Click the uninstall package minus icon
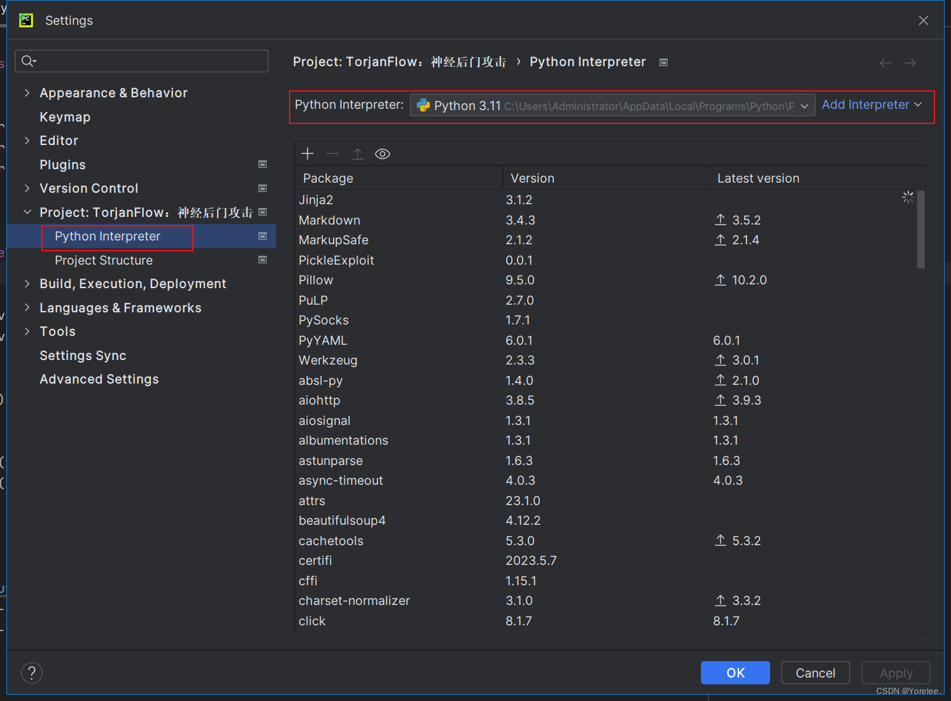Image resolution: width=951 pixels, height=701 pixels. tap(332, 153)
